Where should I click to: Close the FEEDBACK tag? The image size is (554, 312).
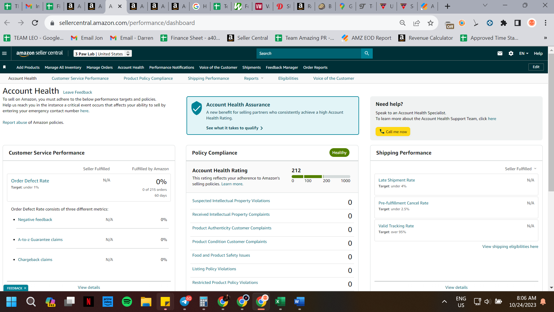25,288
